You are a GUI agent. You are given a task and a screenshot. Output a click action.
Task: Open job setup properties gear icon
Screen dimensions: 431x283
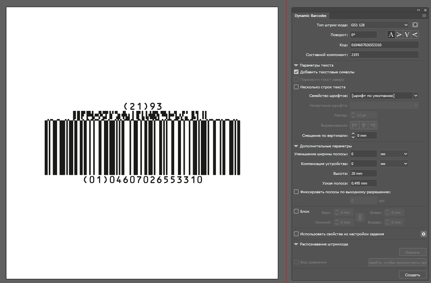tap(423, 234)
